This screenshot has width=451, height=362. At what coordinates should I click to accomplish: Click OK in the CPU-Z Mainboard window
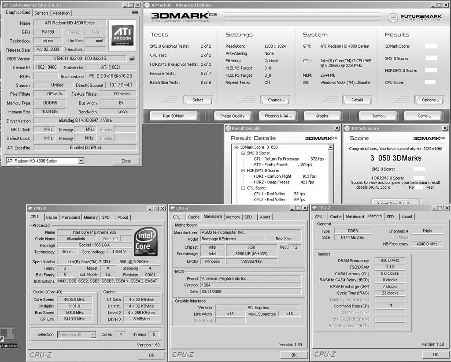coord(294,355)
